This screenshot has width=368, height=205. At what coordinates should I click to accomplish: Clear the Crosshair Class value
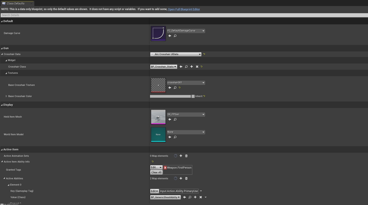pyautogui.click(x=197, y=67)
